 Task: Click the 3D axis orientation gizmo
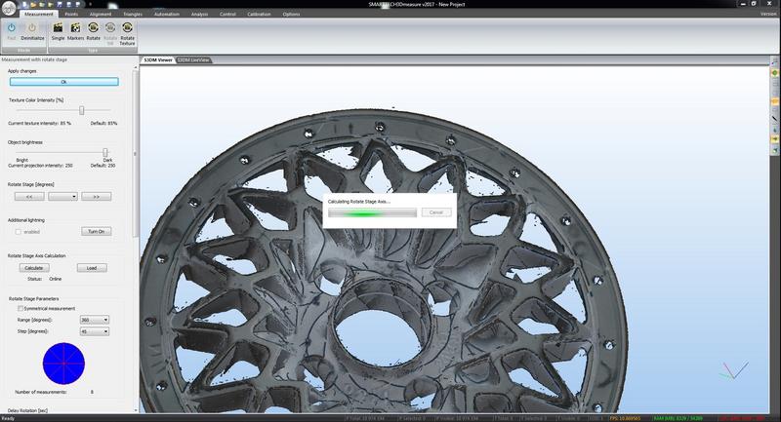point(733,370)
